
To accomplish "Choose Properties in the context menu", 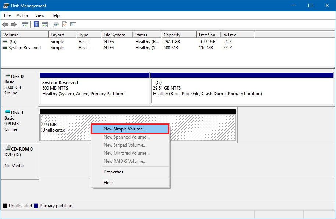I will [x=113, y=172].
